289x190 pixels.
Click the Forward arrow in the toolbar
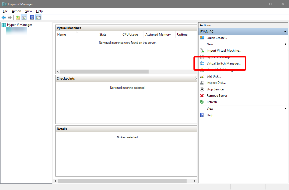10,17
